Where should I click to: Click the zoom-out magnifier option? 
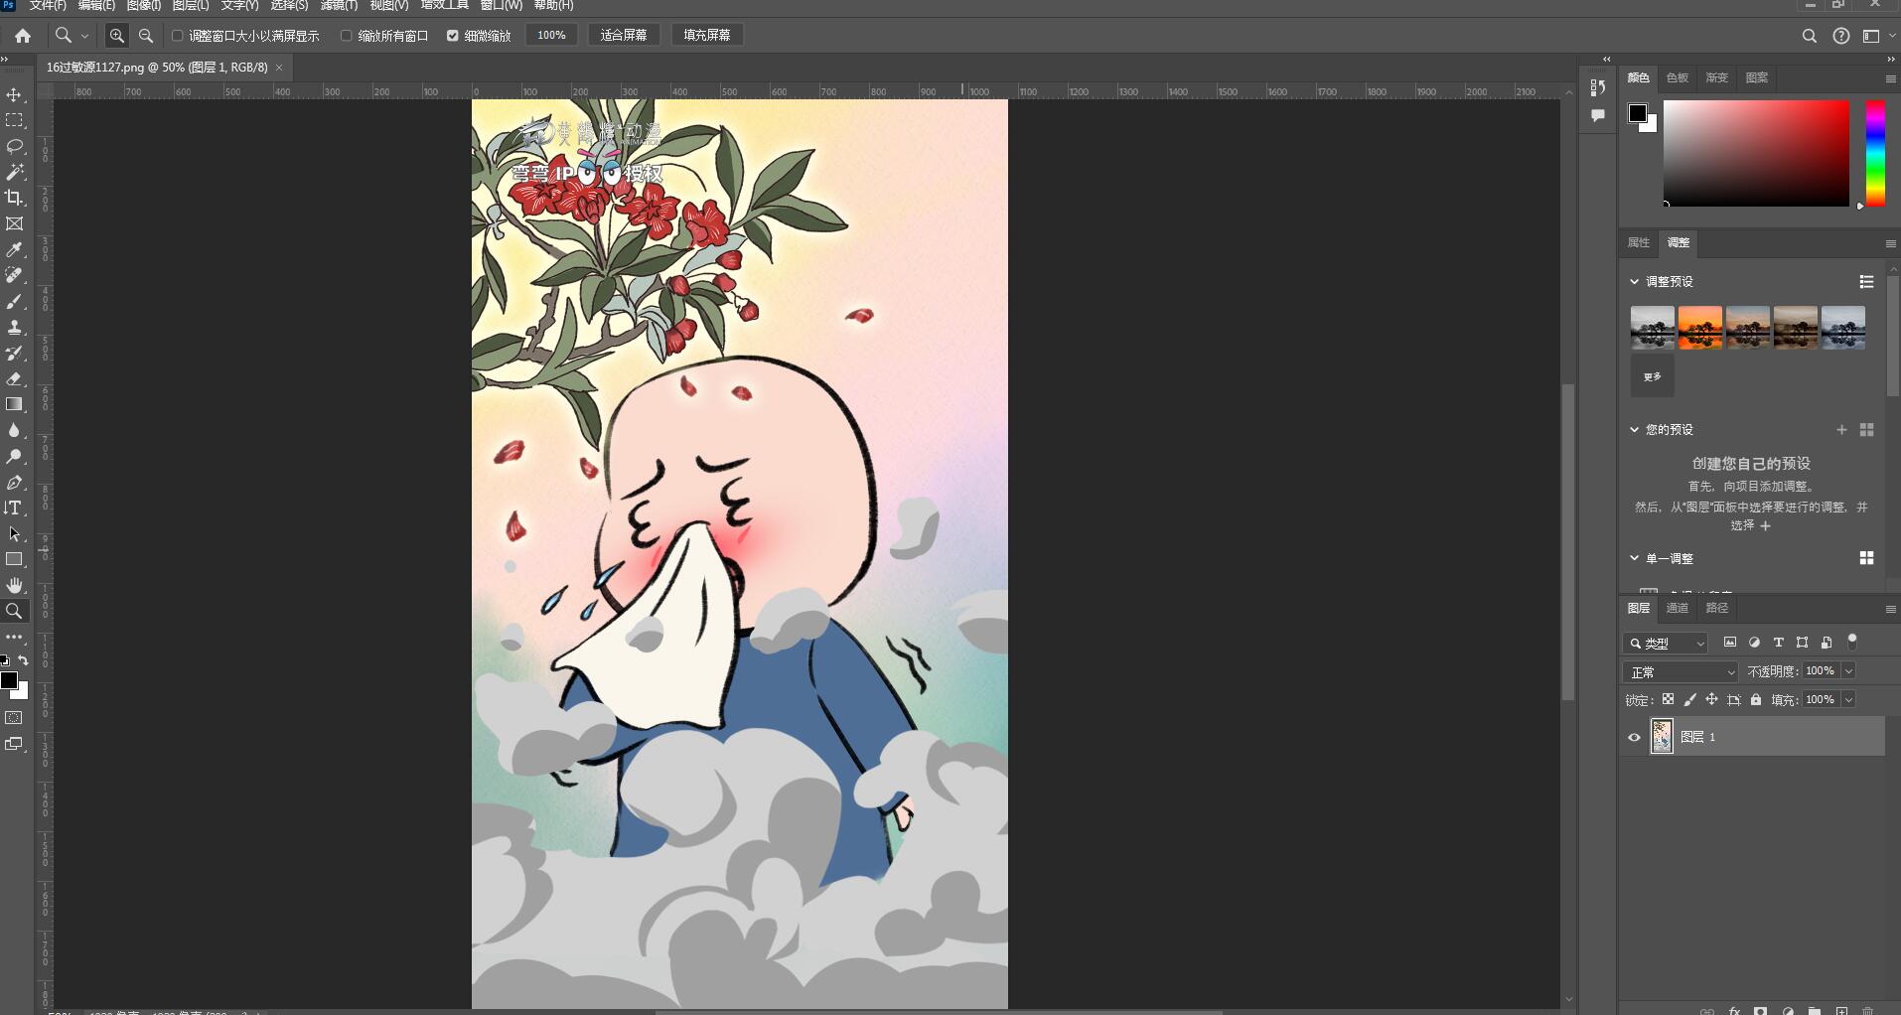coord(146,36)
